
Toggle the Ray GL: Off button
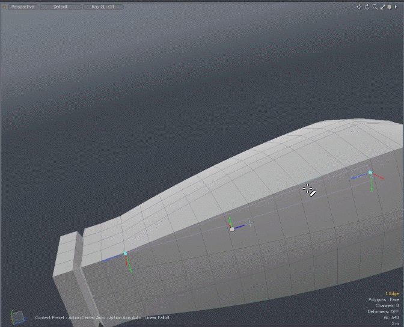pyautogui.click(x=103, y=7)
